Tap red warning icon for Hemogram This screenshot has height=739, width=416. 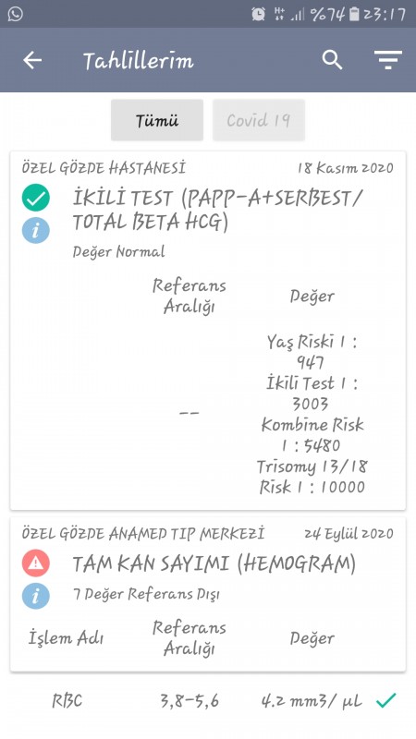pos(36,563)
